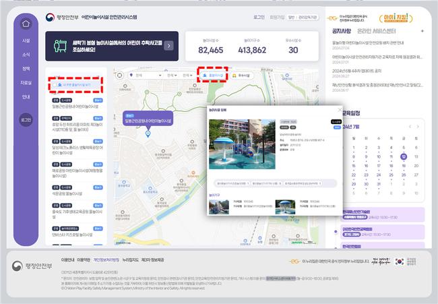Viewport: 438px width, 304px height.
Task: Click the blue map pin marker
Action: click(x=148, y=133)
